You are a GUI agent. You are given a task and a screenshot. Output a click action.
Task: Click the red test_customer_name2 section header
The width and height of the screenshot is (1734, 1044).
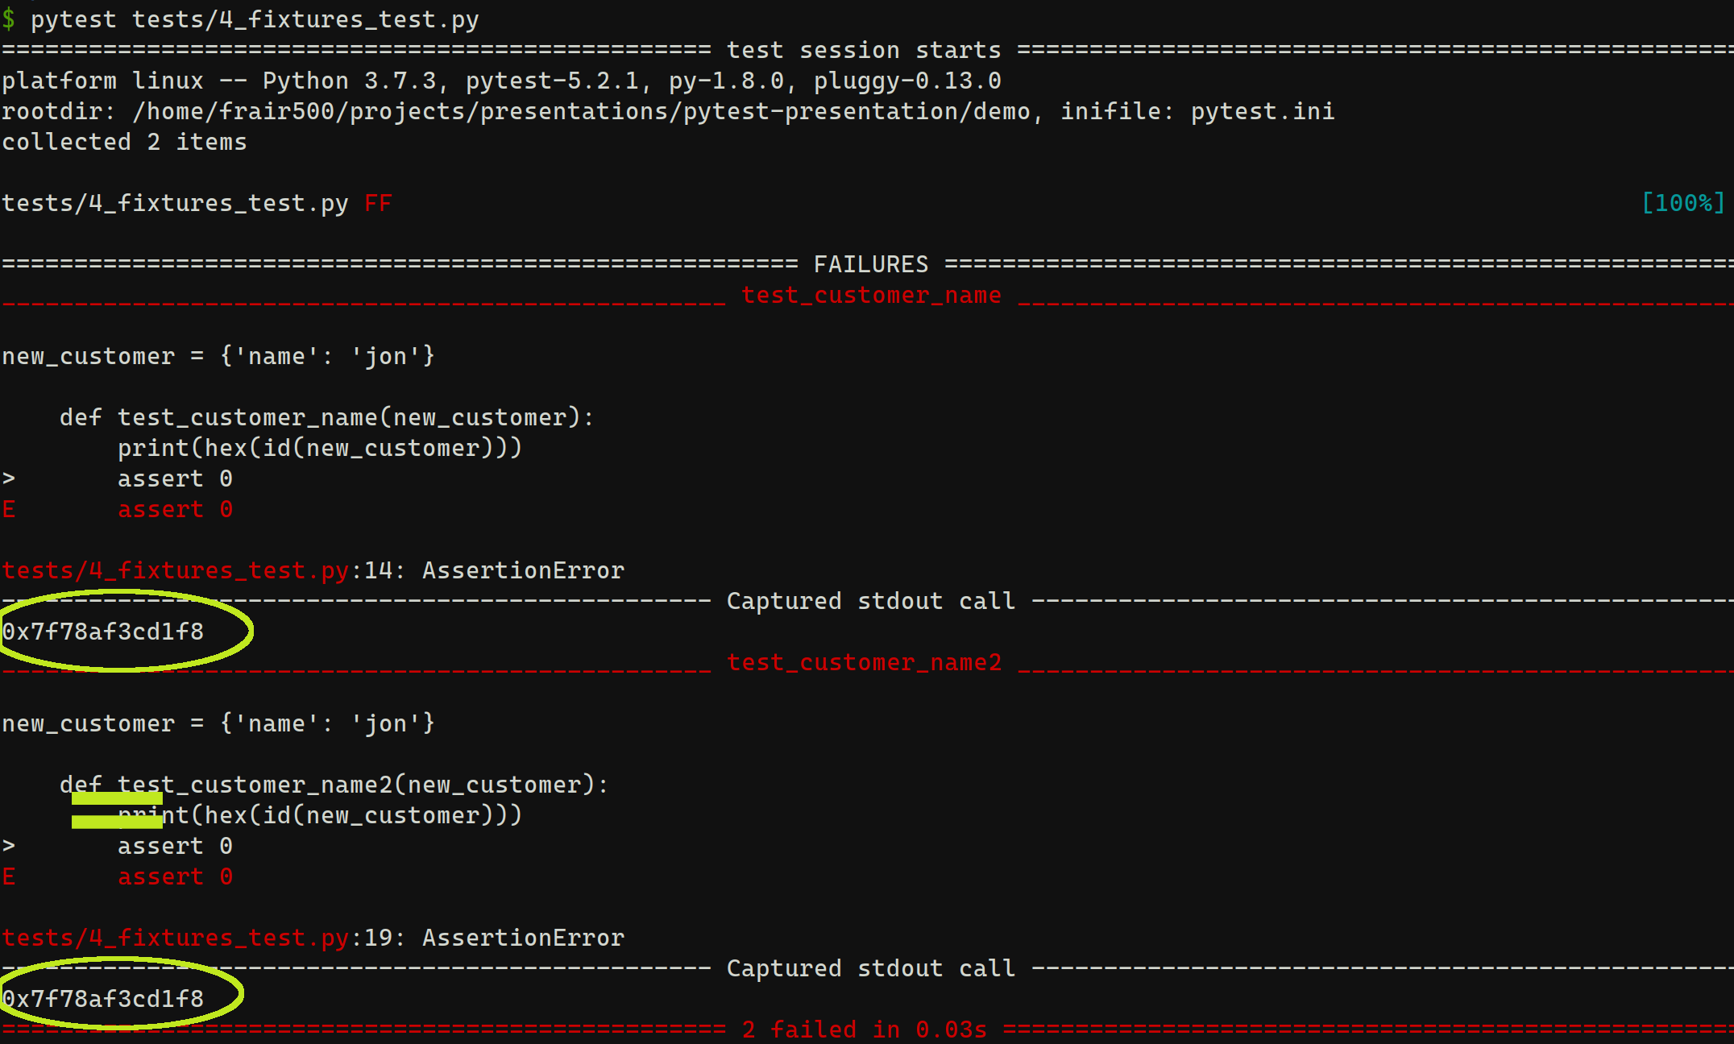tap(865, 662)
